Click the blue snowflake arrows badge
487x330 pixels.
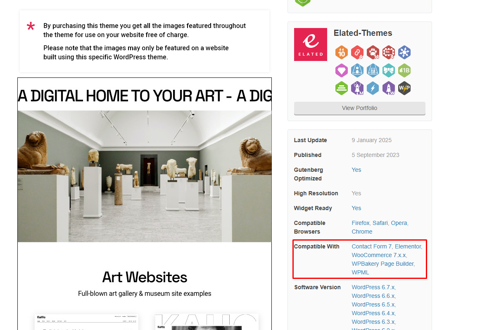404,52
